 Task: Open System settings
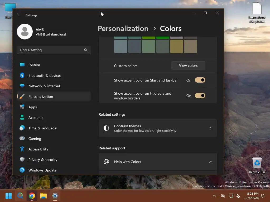click(54, 65)
